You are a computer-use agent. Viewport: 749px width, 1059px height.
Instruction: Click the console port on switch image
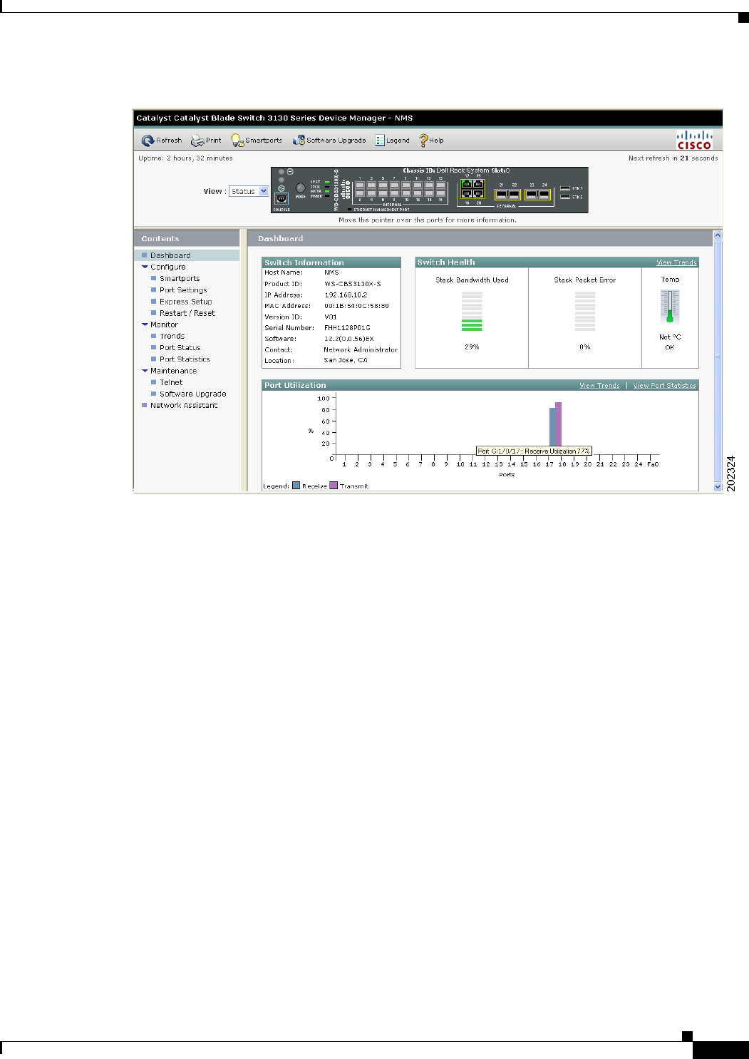coord(281,199)
